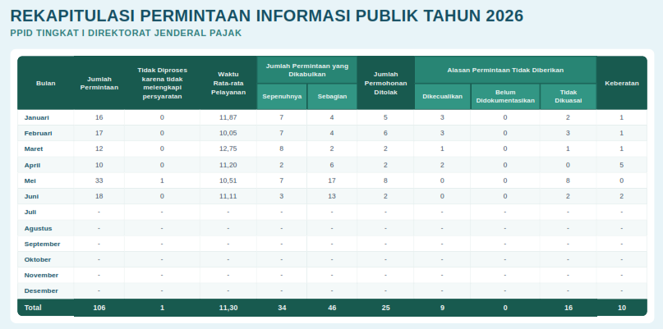Click the 'Waktu Rata-rata Pelayanan' header
The height and width of the screenshot is (329, 663).
228,83
